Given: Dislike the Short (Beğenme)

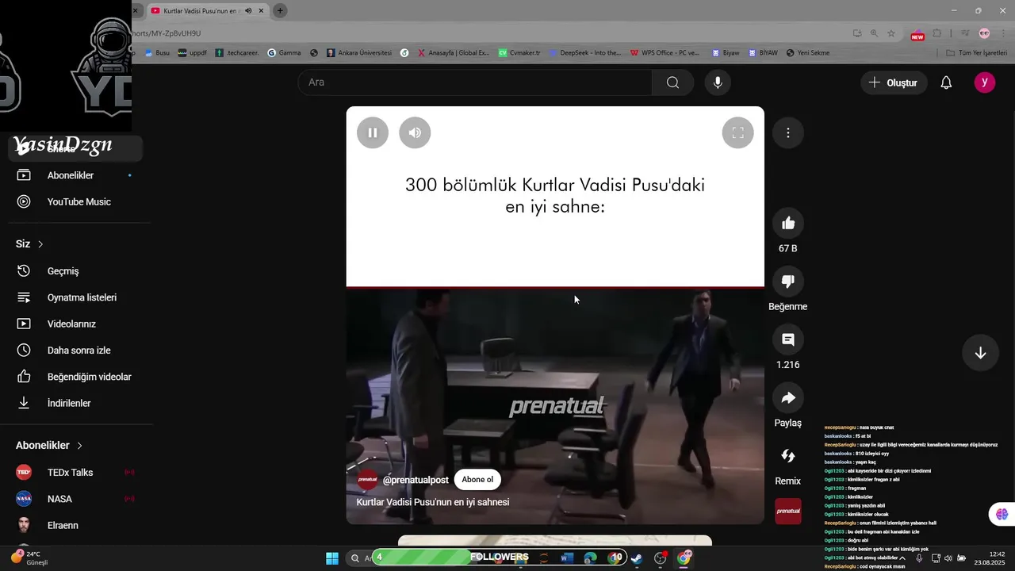Looking at the screenshot, I should coord(788,282).
